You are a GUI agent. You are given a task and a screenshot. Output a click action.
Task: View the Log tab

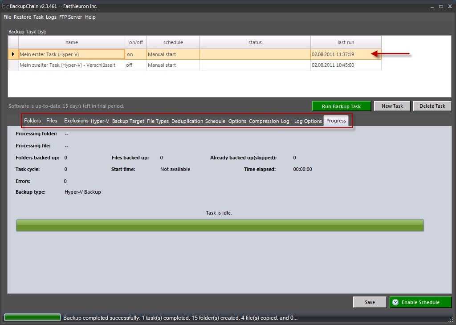pos(285,121)
